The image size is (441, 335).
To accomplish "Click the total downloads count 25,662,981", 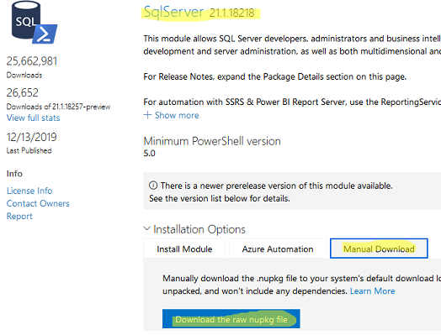I will (x=32, y=61).
